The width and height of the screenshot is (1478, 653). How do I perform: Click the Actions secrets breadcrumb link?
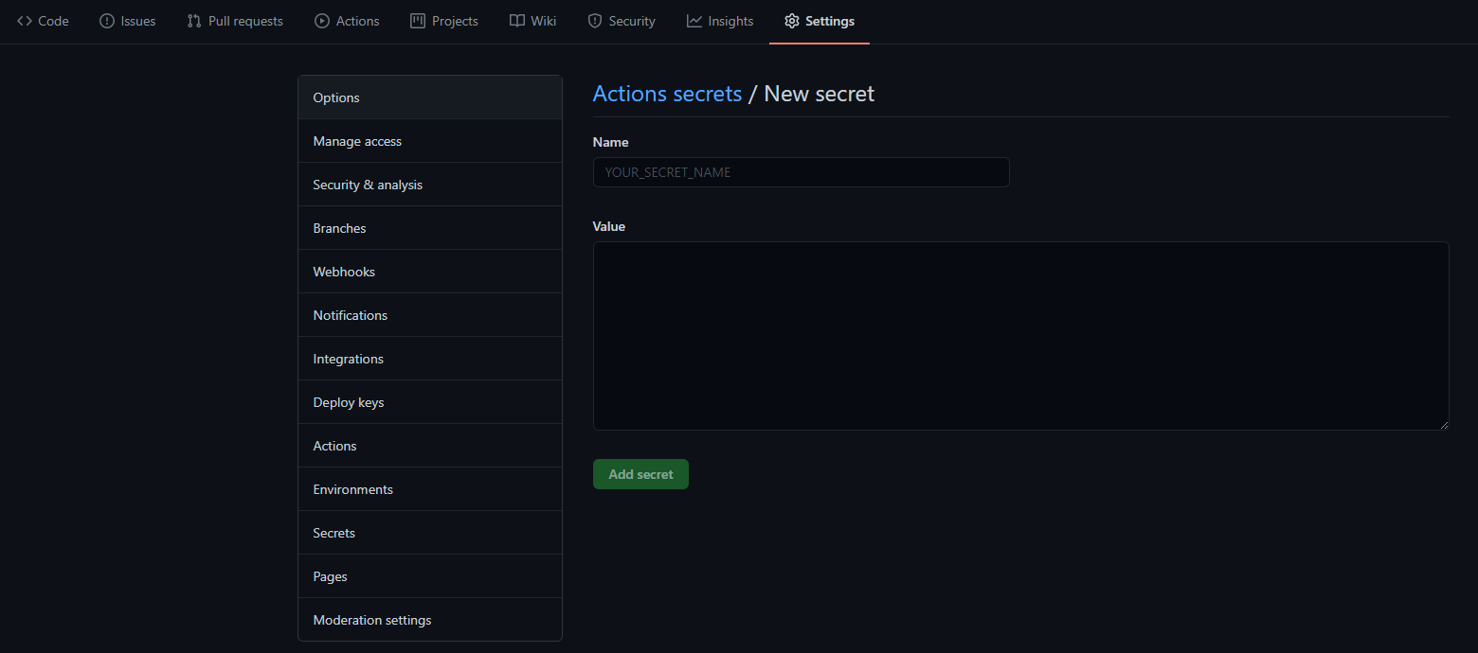[667, 94]
